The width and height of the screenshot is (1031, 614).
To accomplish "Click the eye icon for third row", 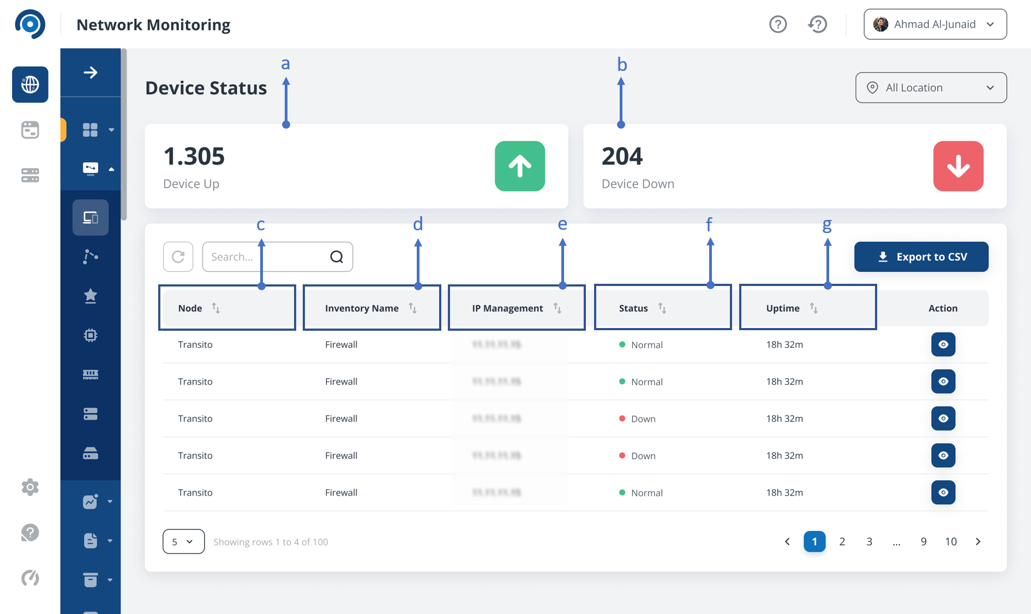I will 943,419.
